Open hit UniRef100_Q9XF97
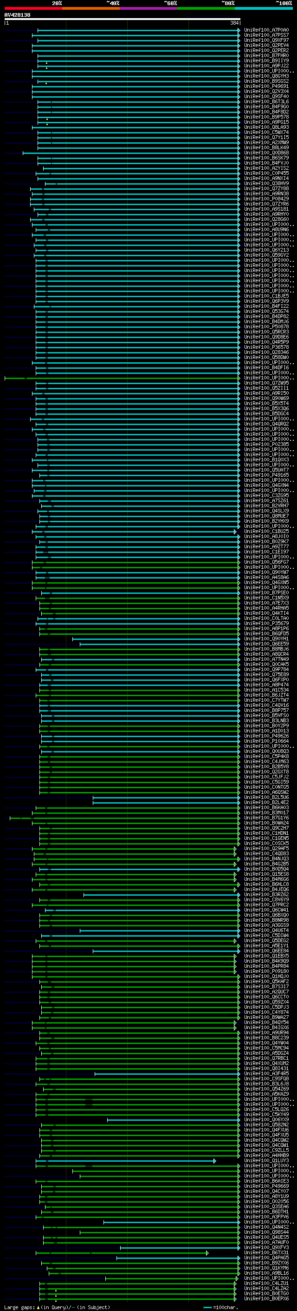This screenshot has width=297, height=1311. [266, 40]
